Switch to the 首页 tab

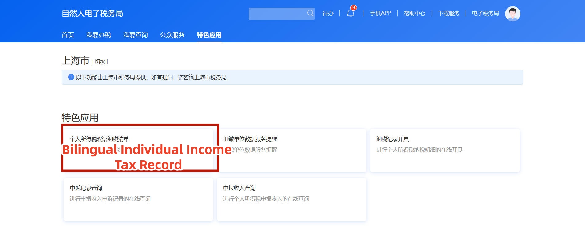coord(68,35)
